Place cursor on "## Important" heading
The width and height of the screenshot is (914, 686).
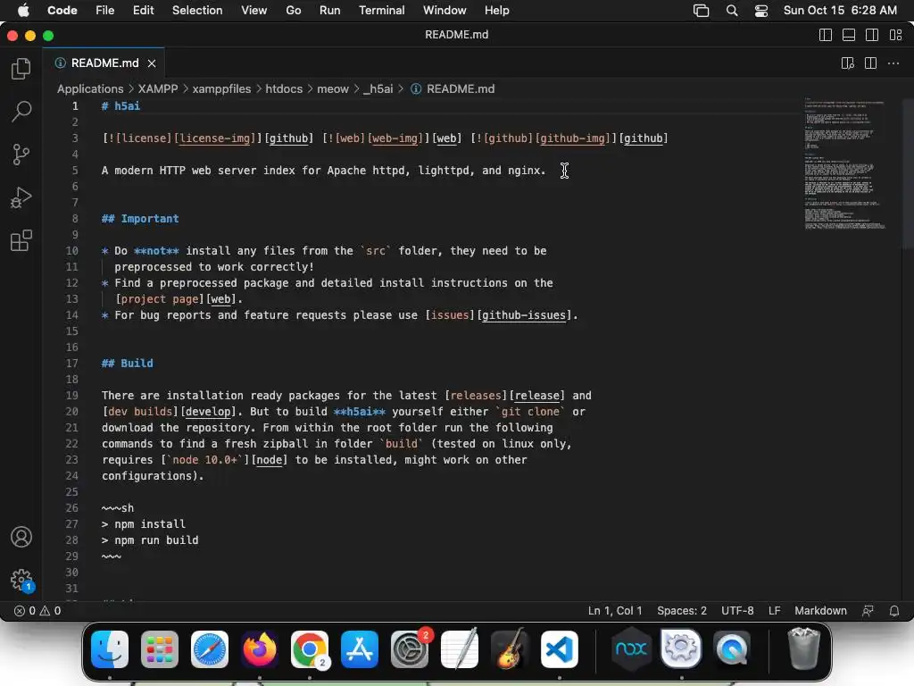coord(140,219)
